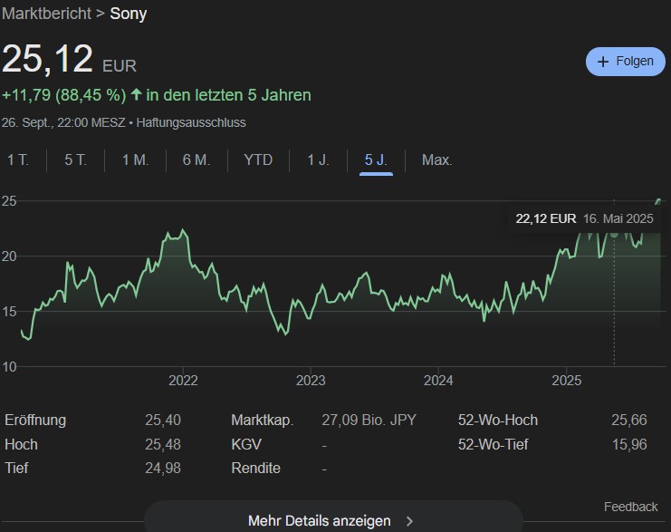Choose the 1 J. range tab
Image resolution: width=671 pixels, height=532 pixels.
click(x=318, y=160)
